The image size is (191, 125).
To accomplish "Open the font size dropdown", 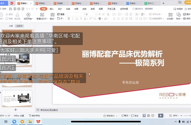I will [96, 14].
